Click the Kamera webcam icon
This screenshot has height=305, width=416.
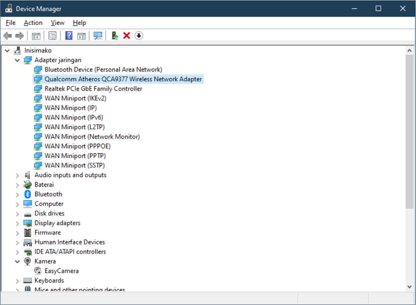[27, 261]
